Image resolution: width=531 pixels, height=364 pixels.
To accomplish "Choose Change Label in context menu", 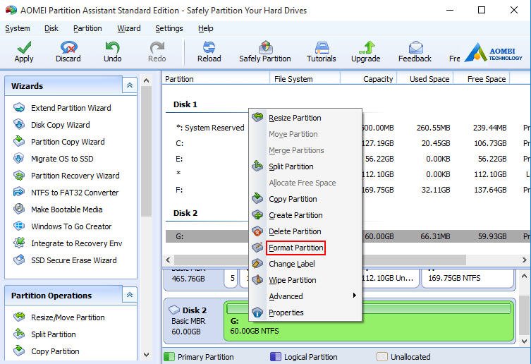I will pos(305,264).
